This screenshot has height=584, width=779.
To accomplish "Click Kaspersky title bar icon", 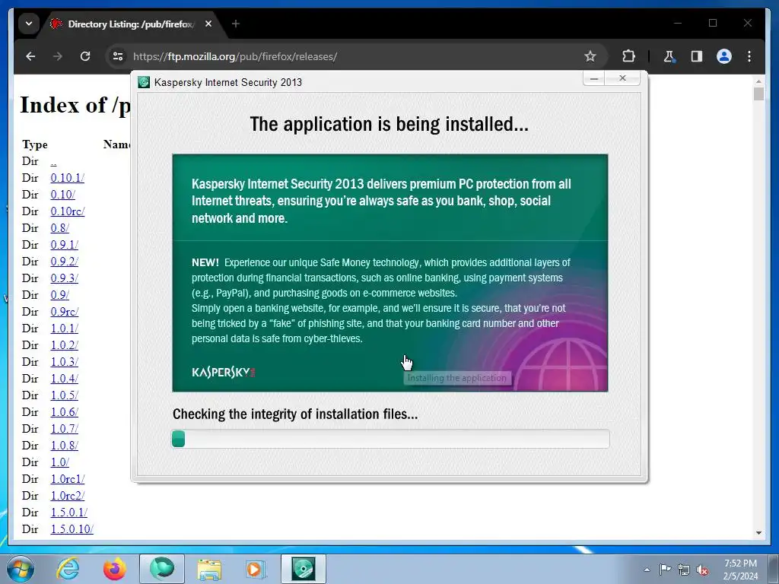I will pos(144,82).
